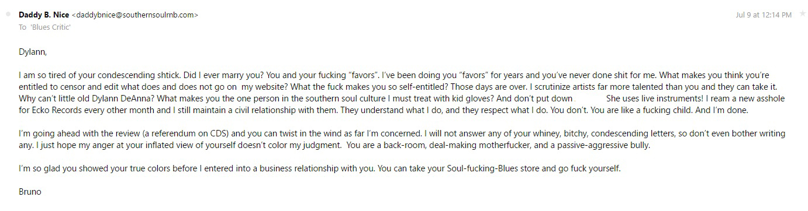The image size is (808, 211).
Task: Click the greeting line "Dylann,"
Action: [x=32, y=52]
